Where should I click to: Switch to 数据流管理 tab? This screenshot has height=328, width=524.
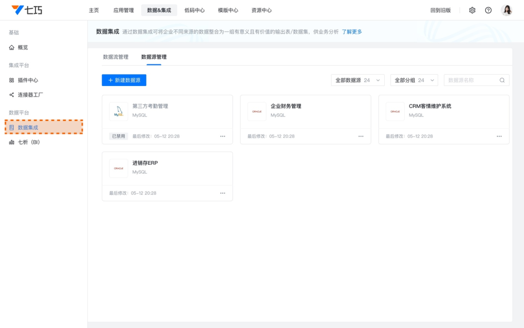[x=115, y=57]
